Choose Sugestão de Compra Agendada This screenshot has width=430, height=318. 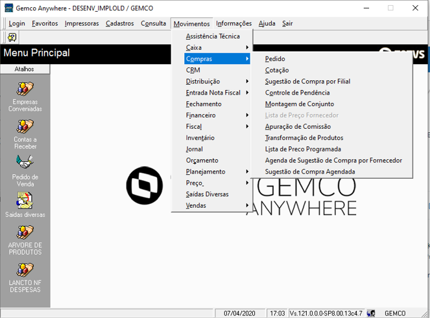pyautogui.click(x=331, y=172)
